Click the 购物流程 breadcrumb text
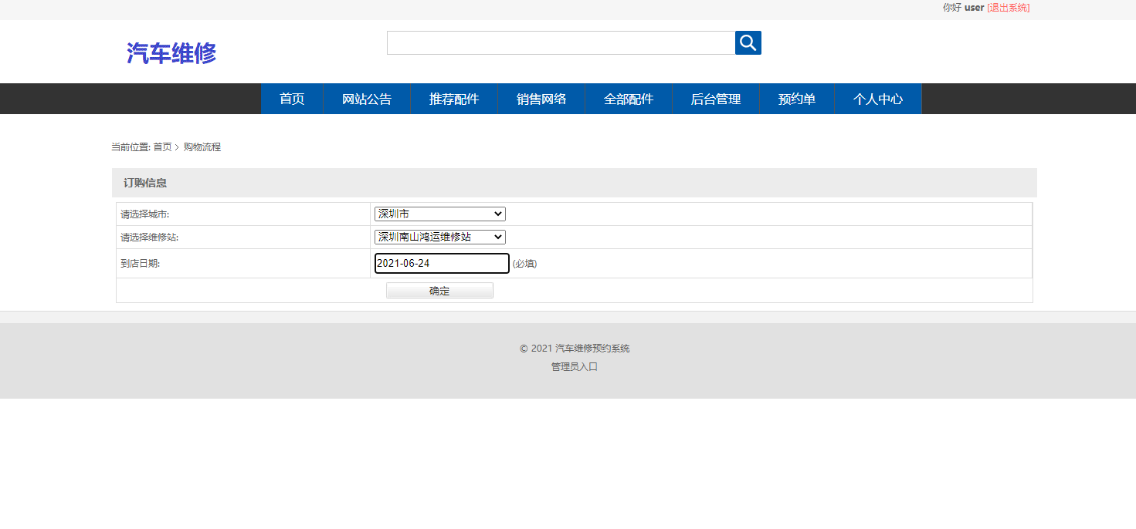The width and height of the screenshot is (1136, 529). [x=202, y=147]
